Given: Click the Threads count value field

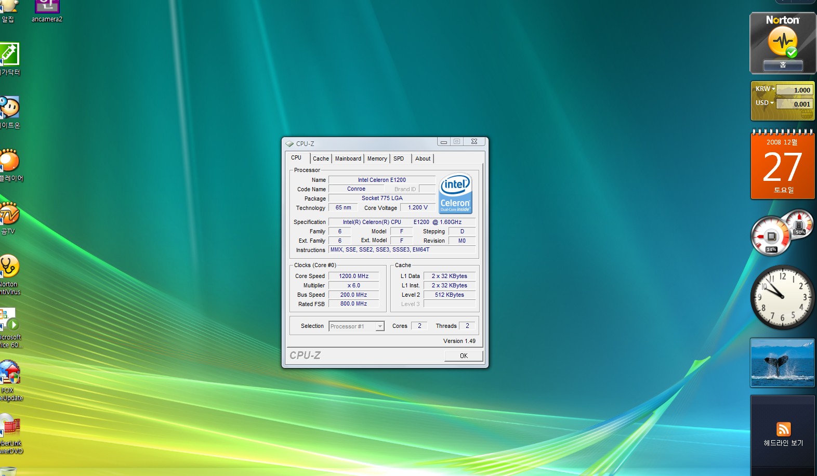Looking at the screenshot, I should pyautogui.click(x=467, y=326).
